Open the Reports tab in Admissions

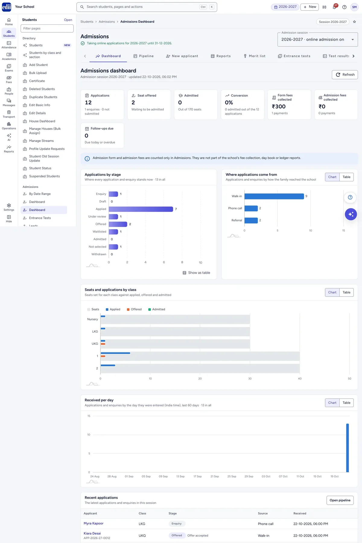(x=221, y=56)
